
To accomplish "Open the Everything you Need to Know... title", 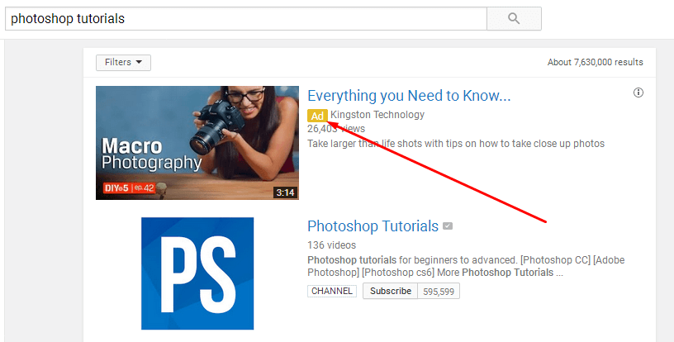I will 409,95.
